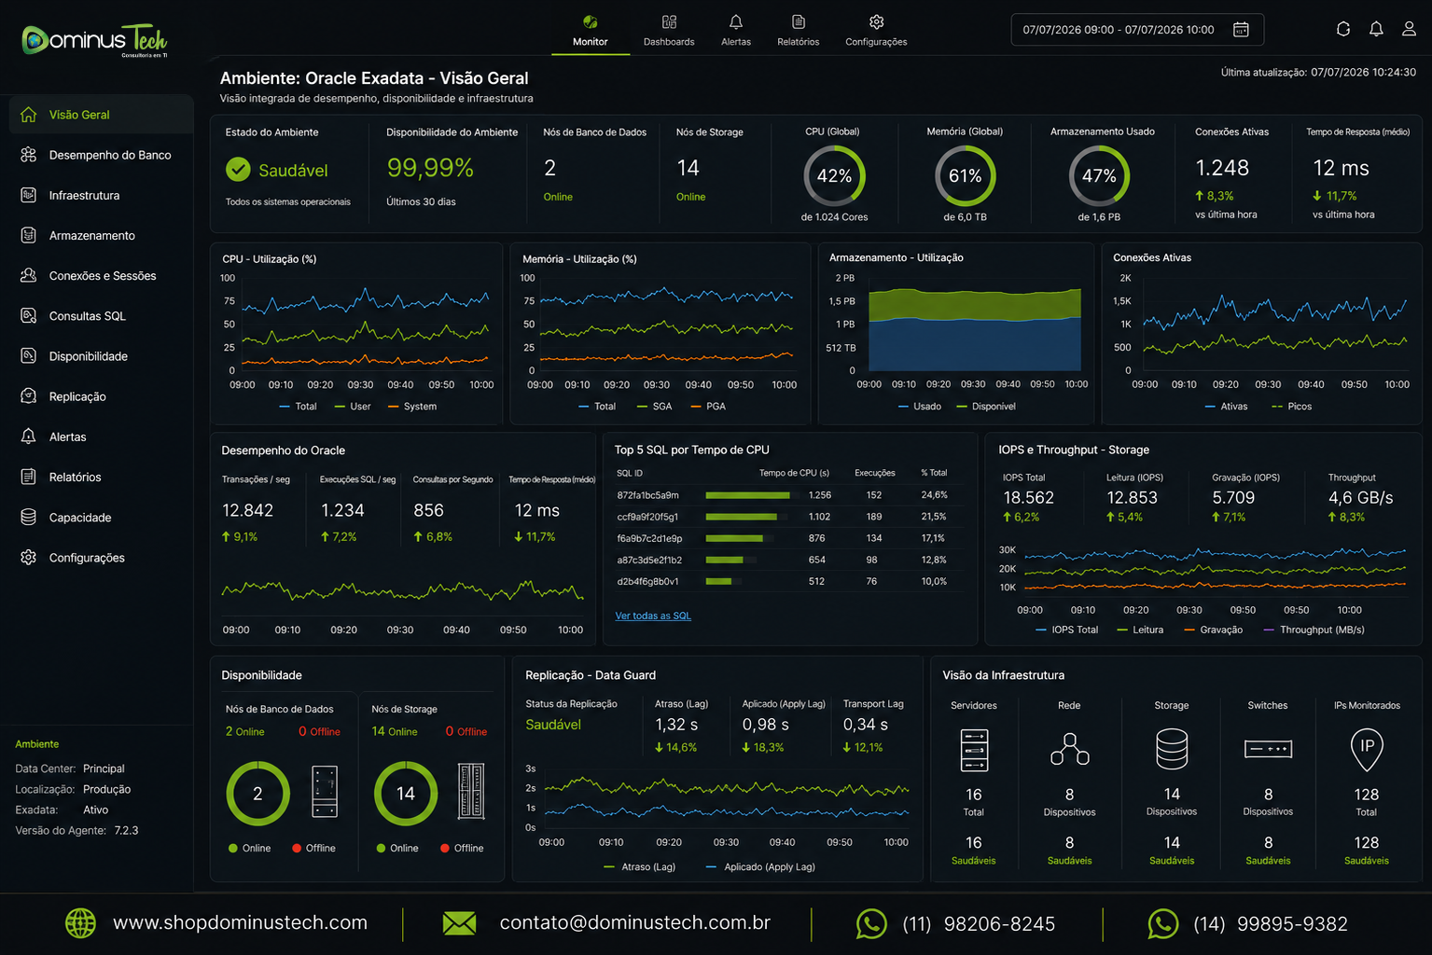The image size is (1432, 955).
Task: Click SQL ID d2b4f6g8b0v1 row
Action: [782, 581]
